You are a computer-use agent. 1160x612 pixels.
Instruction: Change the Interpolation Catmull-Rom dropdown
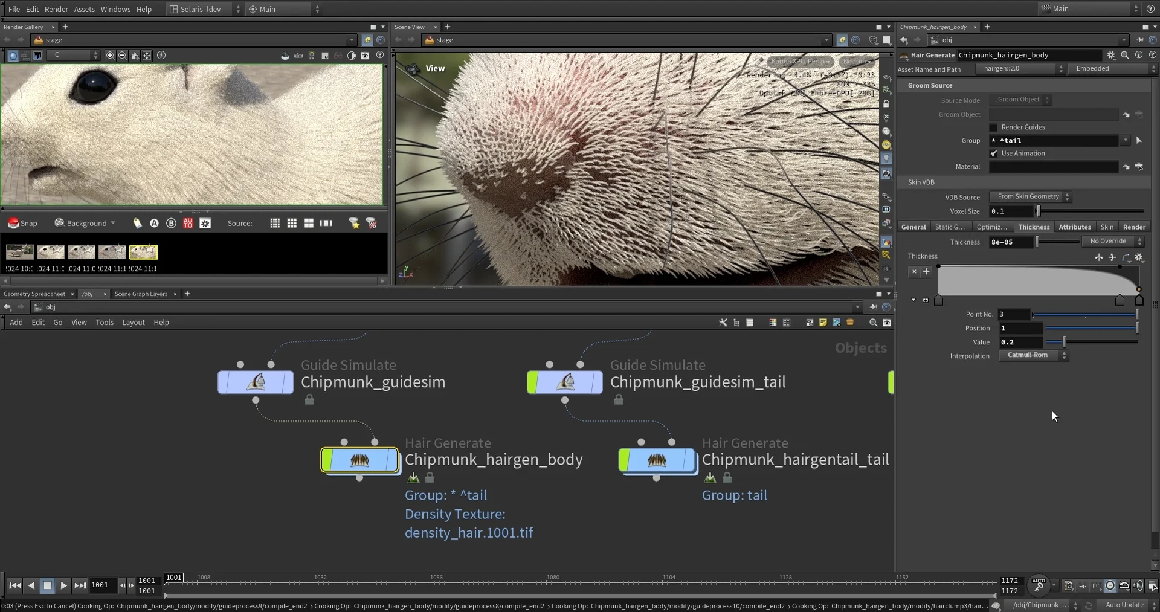pos(1033,355)
